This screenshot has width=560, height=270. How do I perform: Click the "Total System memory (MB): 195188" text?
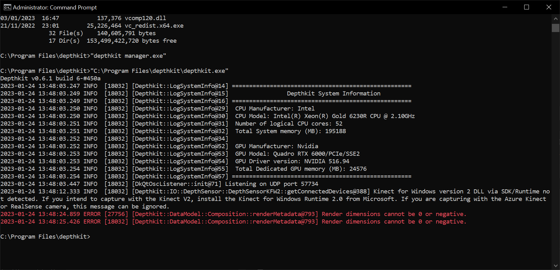click(290, 131)
